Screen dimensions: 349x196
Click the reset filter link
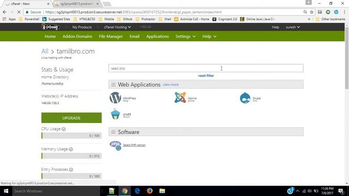(206, 76)
